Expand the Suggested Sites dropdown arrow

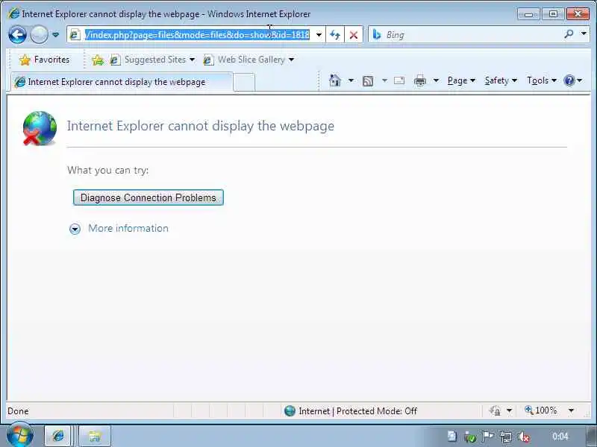tap(192, 60)
